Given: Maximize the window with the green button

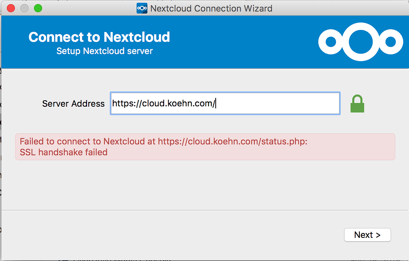Looking at the screenshot, I should [x=38, y=8].
